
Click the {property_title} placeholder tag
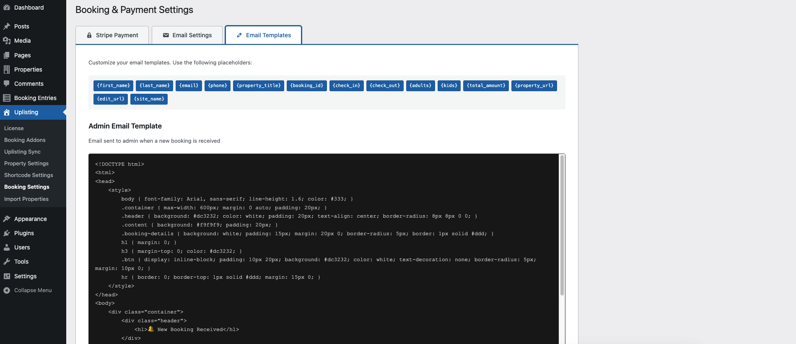pyautogui.click(x=259, y=86)
